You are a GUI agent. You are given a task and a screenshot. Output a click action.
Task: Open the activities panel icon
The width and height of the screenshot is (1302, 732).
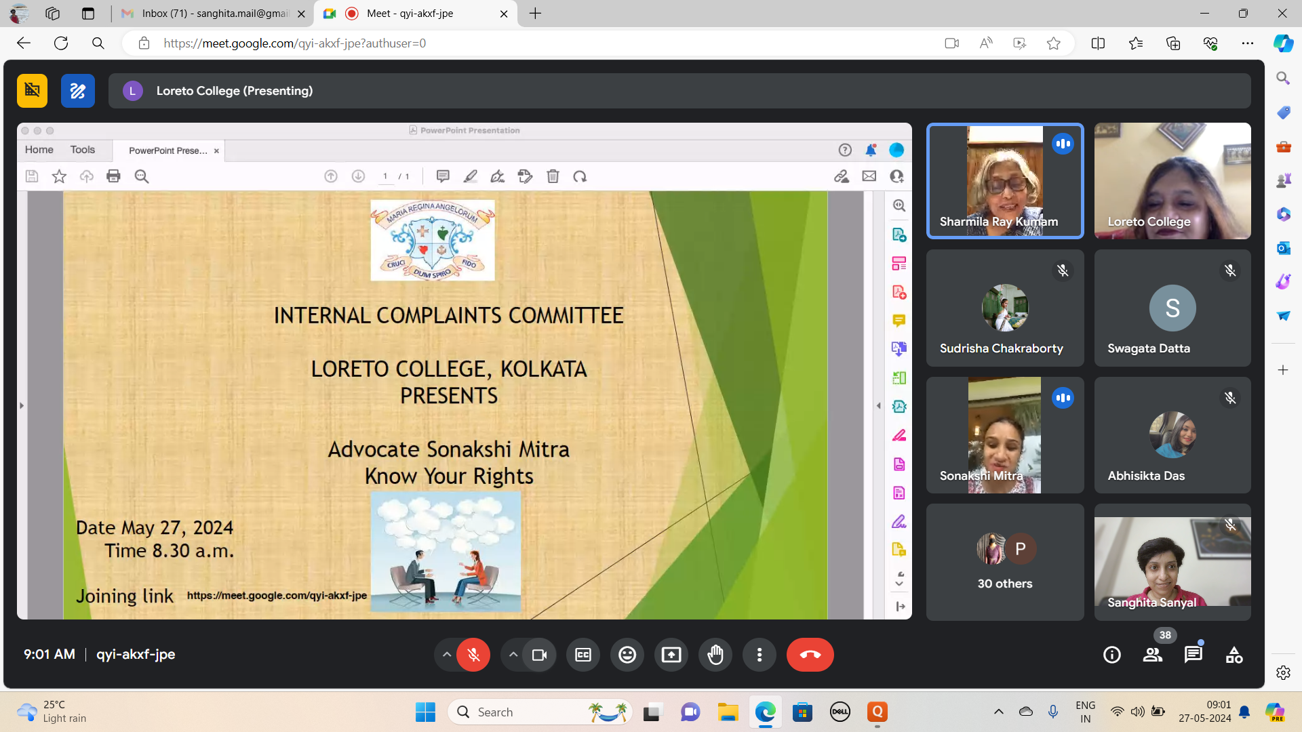(x=1234, y=655)
